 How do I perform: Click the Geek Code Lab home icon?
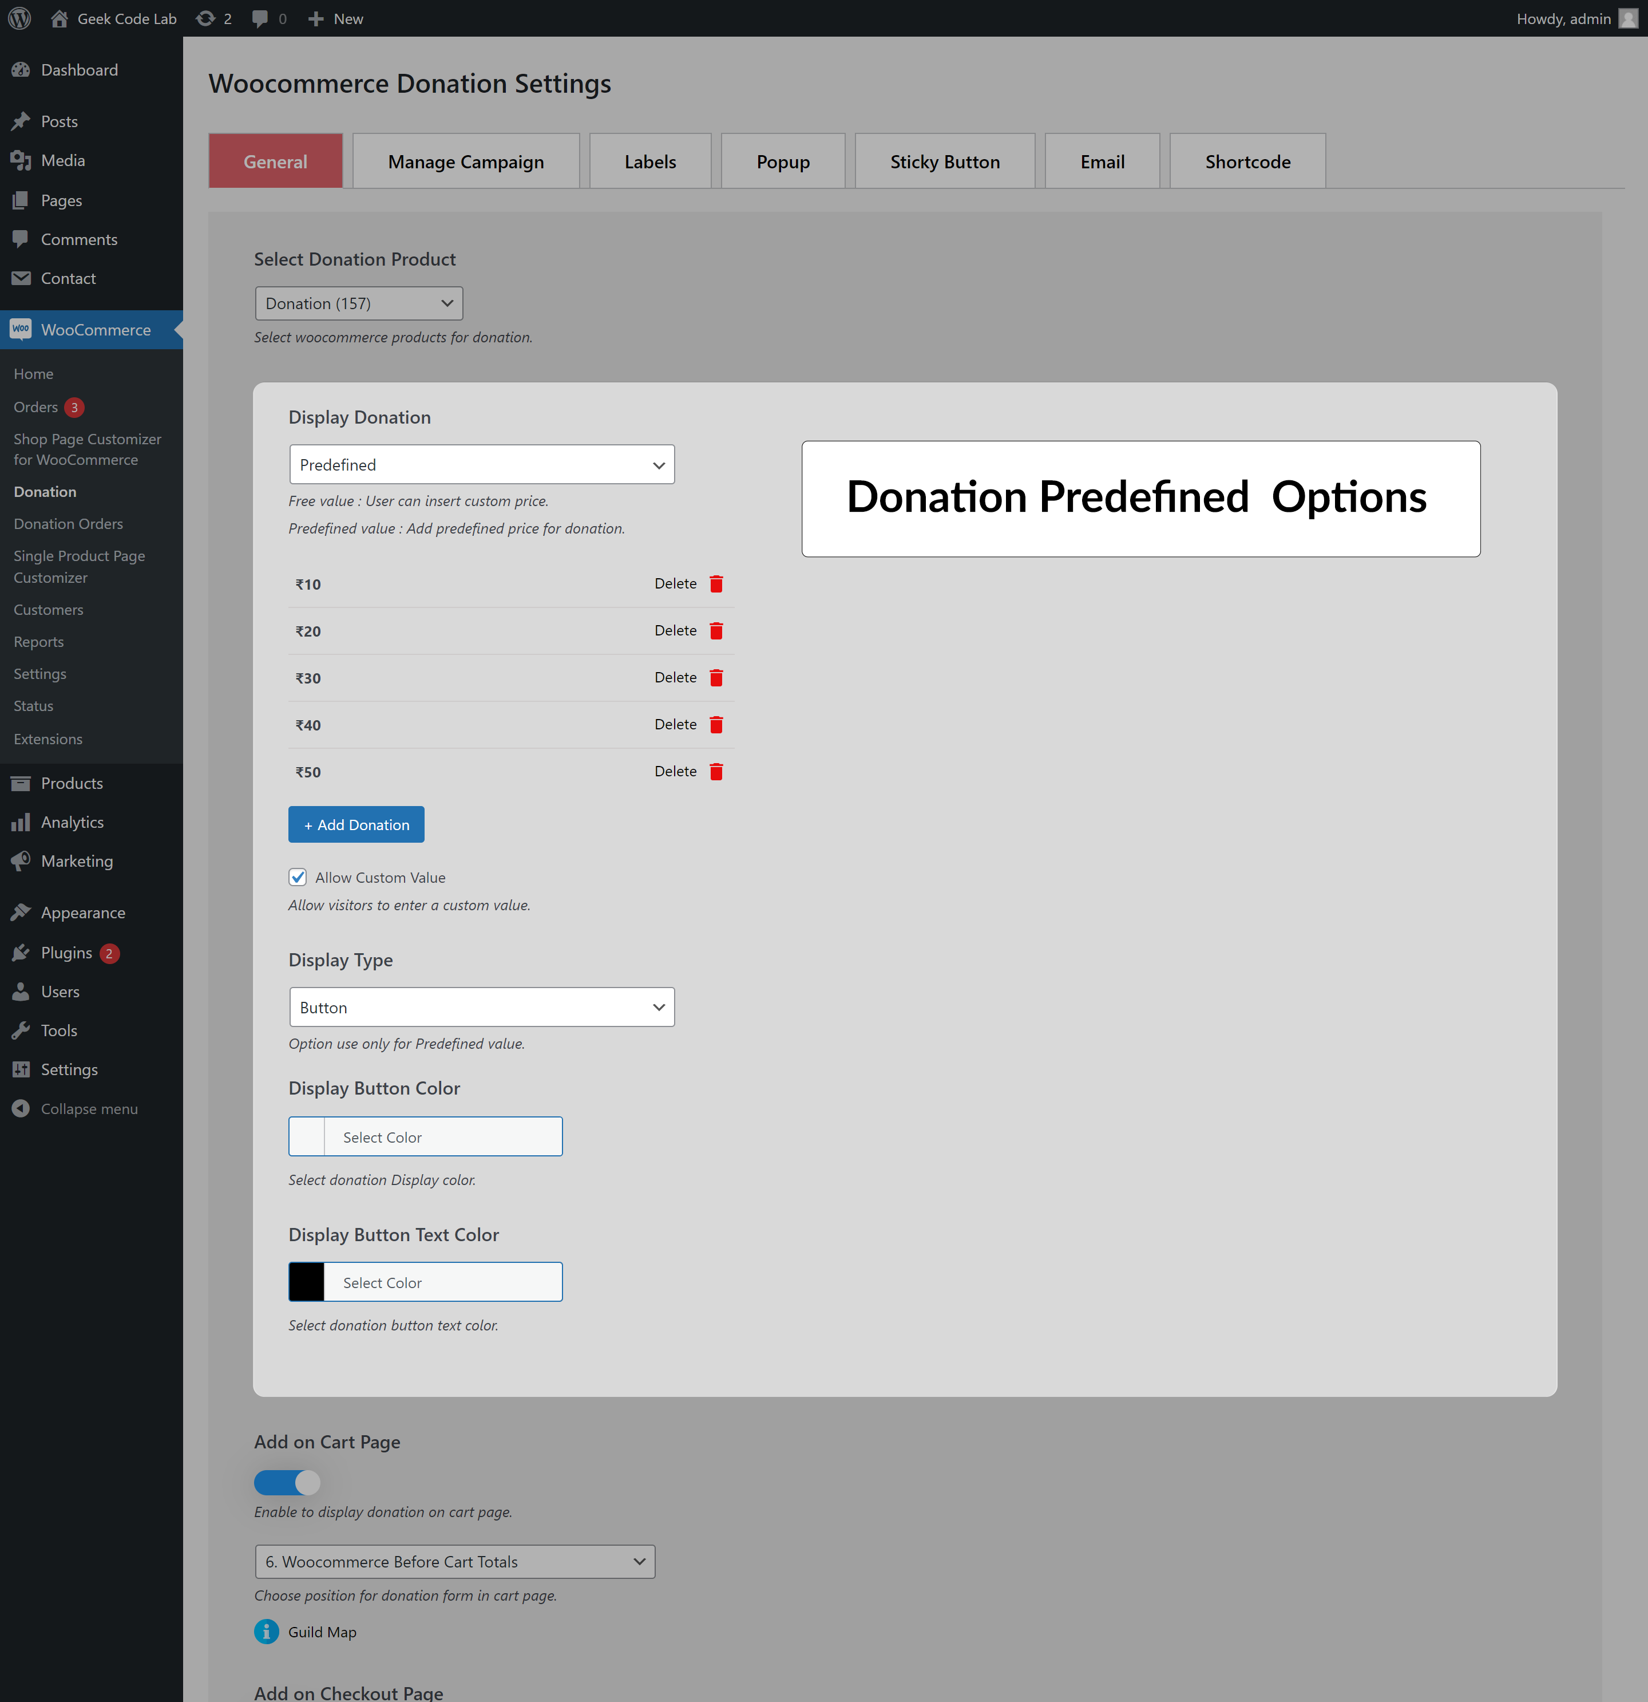59,18
